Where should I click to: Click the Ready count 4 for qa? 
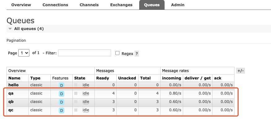coord(113,93)
